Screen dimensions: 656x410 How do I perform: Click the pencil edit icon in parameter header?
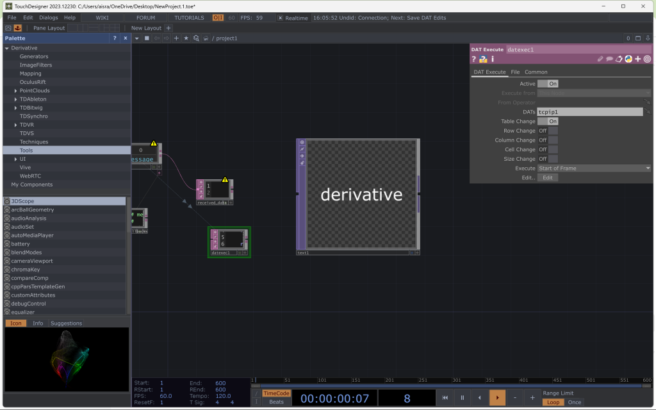coord(600,59)
